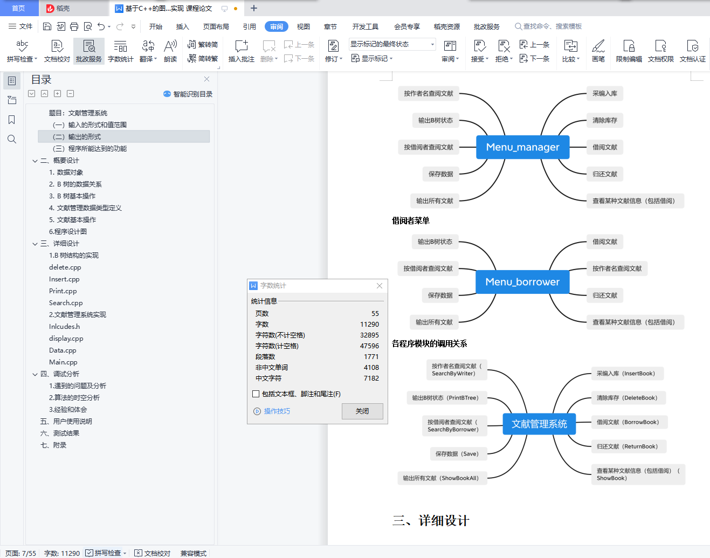
Task: Switch to the 视图 ribbon tab
Action: [304, 26]
